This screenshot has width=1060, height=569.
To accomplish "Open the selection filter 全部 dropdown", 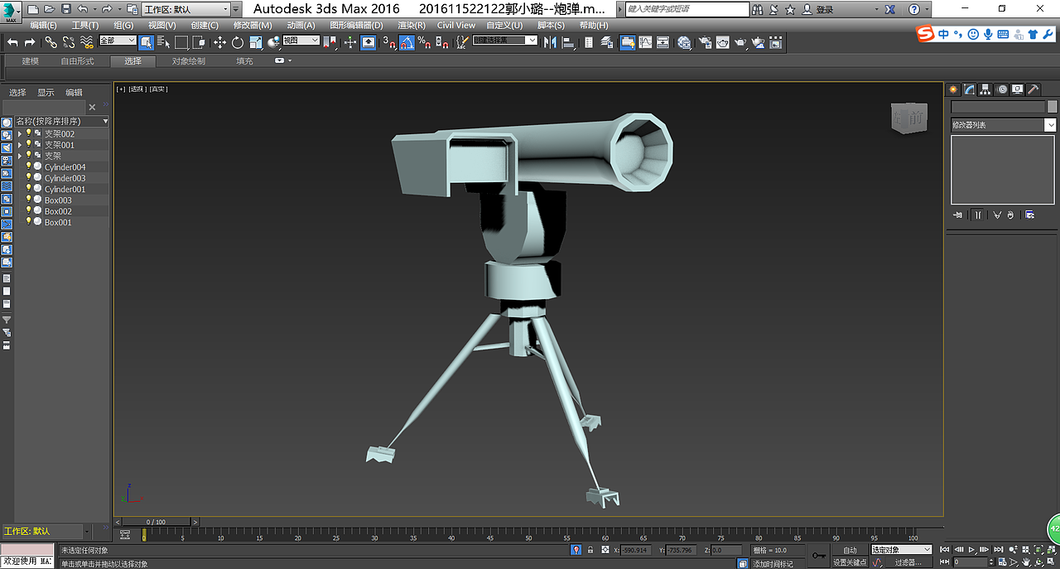I will pyautogui.click(x=118, y=41).
